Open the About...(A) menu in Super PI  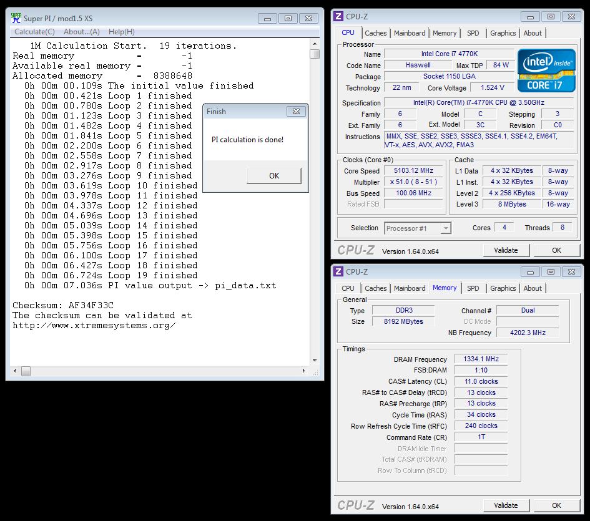point(82,32)
